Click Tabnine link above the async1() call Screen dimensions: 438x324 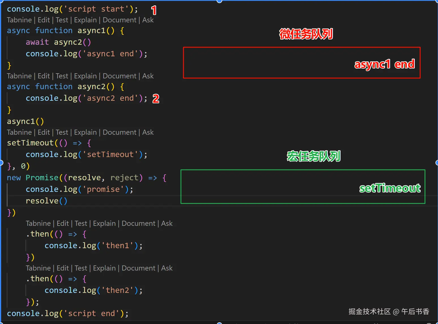coord(19,132)
